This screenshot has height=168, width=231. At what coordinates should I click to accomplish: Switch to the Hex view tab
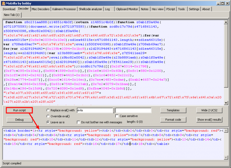pos(157,9)
